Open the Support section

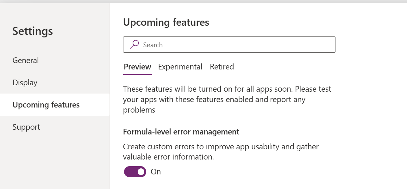[26, 127]
